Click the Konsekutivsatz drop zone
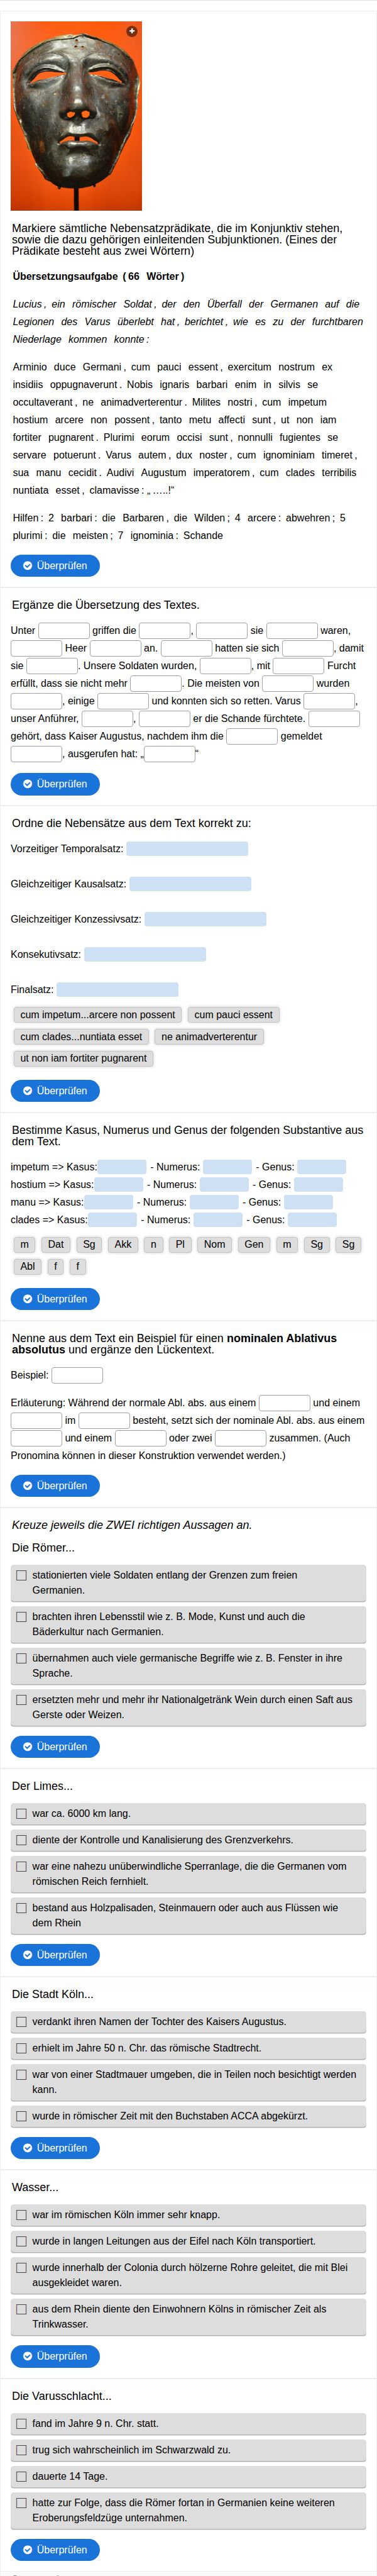Image resolution: width=377 pixels, height=2576 pixels. 145,954
